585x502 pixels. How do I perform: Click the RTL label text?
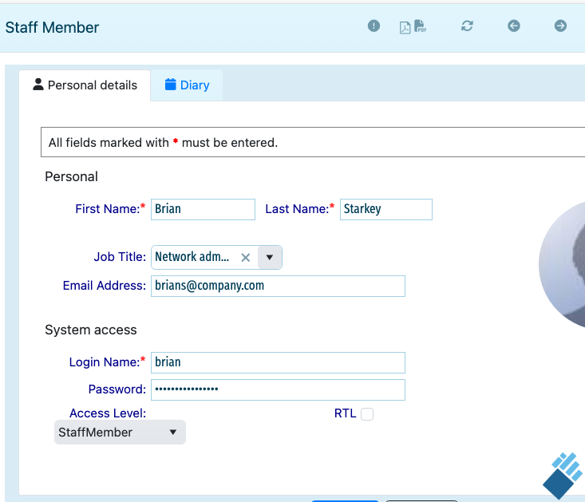[345, 413]
